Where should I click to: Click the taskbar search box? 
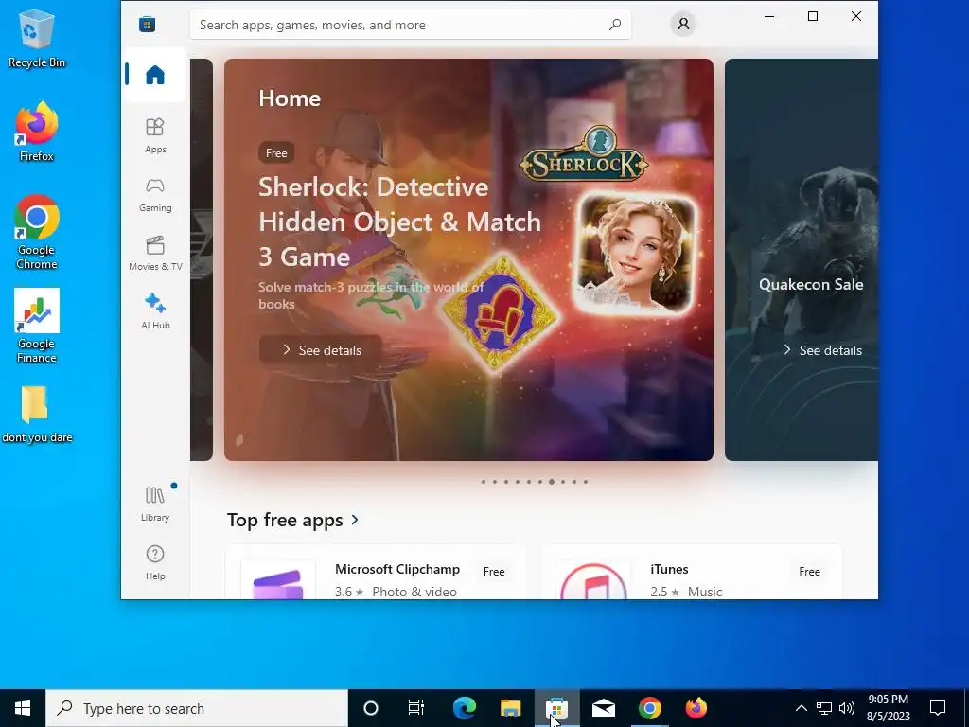tap(197, 708)
